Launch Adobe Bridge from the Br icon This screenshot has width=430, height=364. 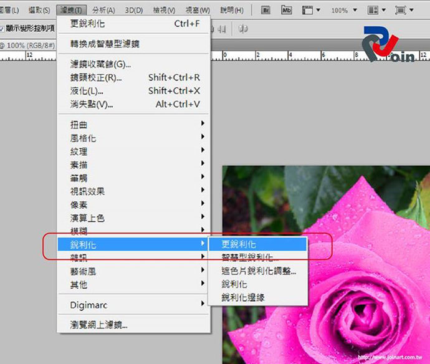(x=265, y=10)
